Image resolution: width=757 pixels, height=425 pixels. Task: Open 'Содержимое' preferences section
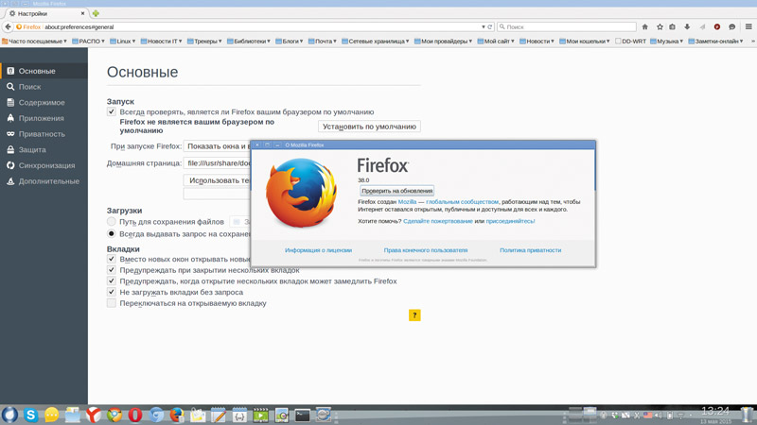pyautogui.click(x=44, y=103)
